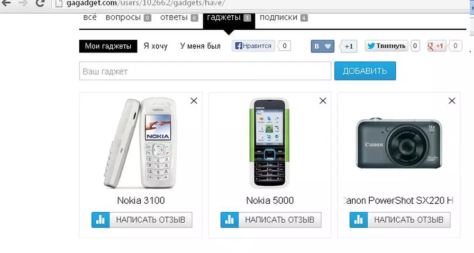Screen dimensions: 474x253
Task: Remove the Canon PowerShot card with X
Action: pos(452,101)
